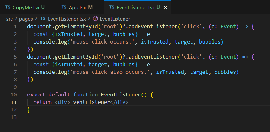Click 'console' on line 3
Viewport: 270px width, 132px height.
click(x=44, y=42)
